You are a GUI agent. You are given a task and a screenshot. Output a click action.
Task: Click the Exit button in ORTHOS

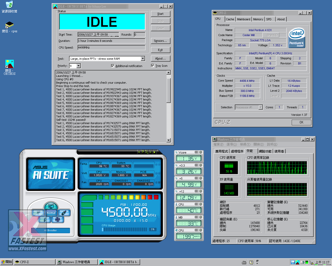tap(161, 50)
